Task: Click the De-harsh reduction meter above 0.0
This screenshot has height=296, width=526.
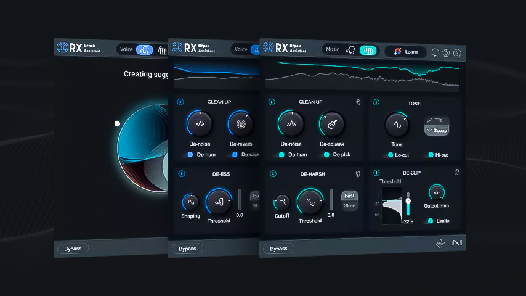Action: click(x=331, y=199)
